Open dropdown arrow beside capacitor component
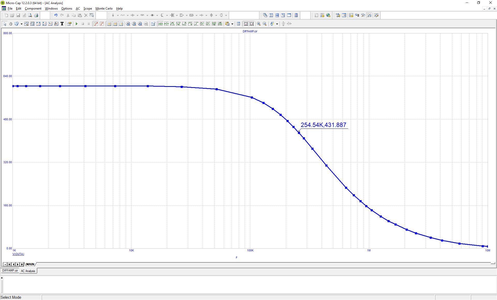Viewport: 497px width, 300px height. pos(137,15)
